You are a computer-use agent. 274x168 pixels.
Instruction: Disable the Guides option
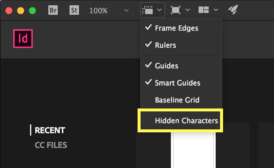click(166, 66)
